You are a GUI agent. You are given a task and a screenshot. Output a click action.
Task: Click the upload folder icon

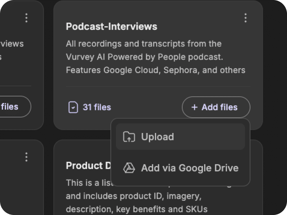tap(129, 137)
